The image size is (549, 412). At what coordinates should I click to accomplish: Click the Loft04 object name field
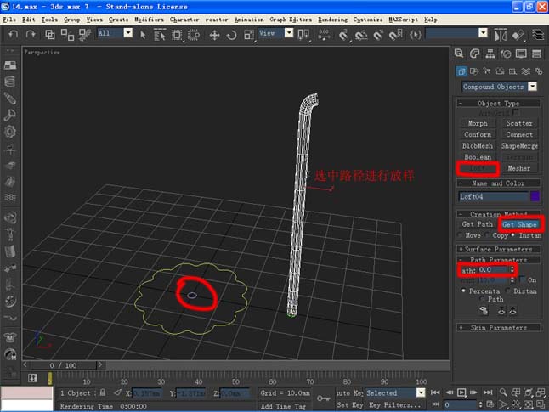[x=492, y=196]
